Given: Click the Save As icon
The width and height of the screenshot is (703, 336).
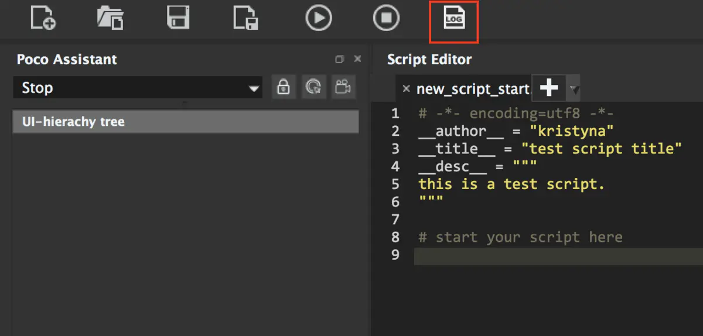Looking at the screenshot, I should (246, 18).
